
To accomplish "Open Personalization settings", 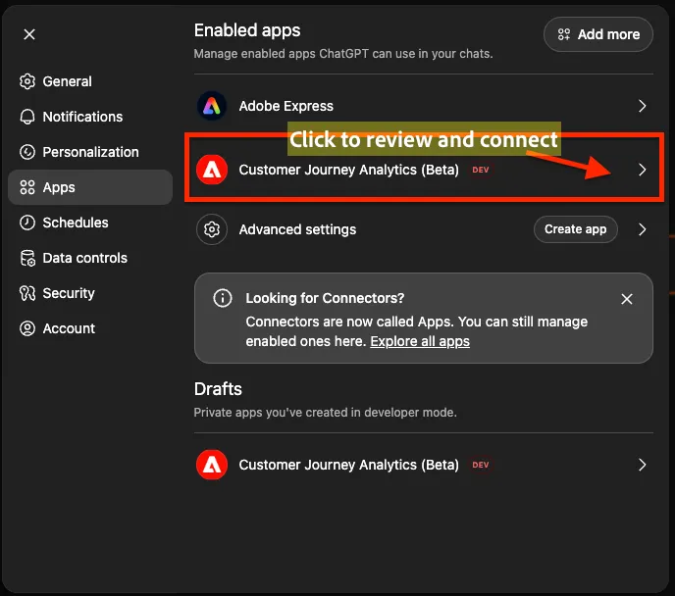I will point(90,152).
